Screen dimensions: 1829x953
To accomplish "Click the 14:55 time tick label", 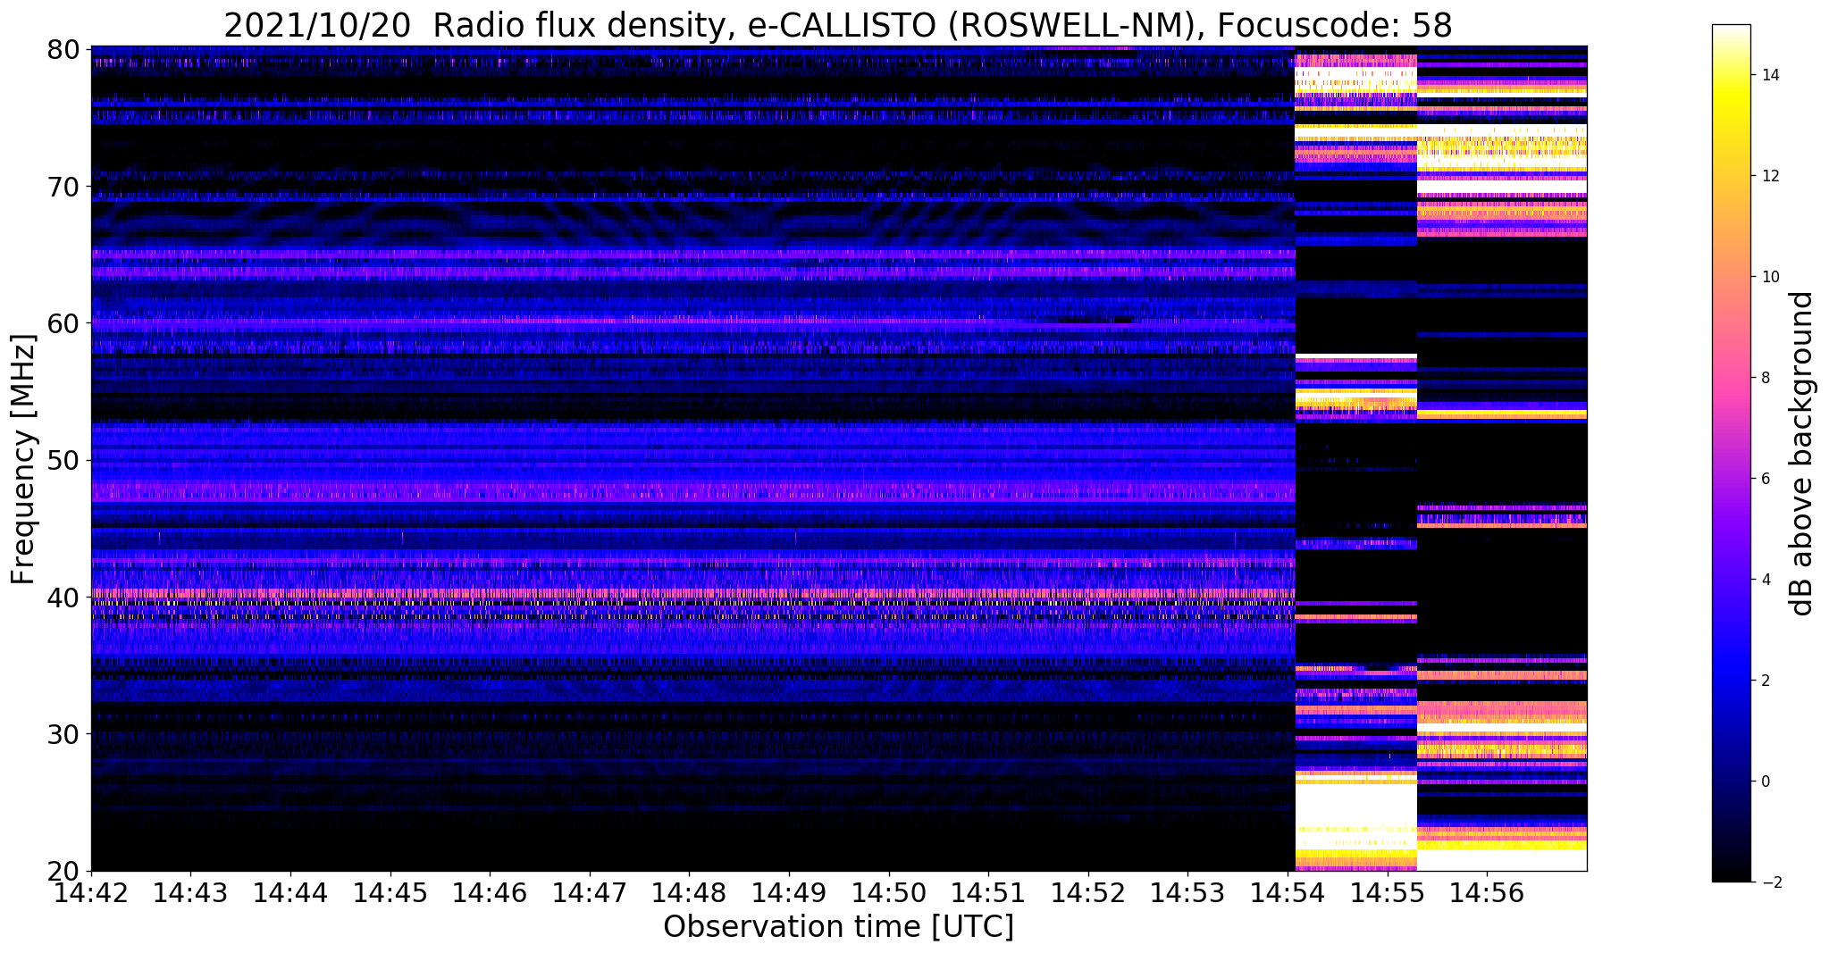I will tap(1388, 892).
